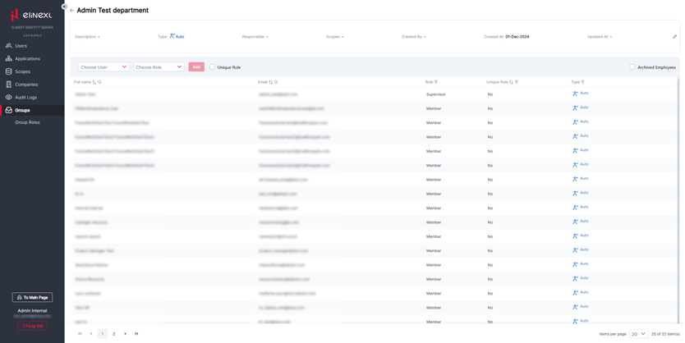Collapse the sidebar with the toggle arrow
Viewport: 685px width, 343px height.
coord(64,7)
